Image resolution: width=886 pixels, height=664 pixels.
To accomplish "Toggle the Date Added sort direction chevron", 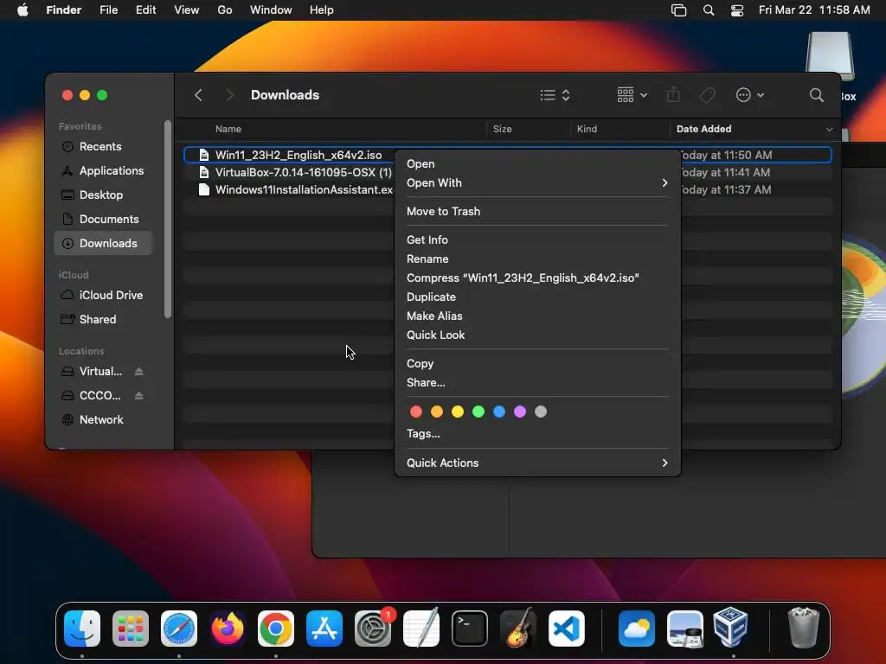I will 829,130.
